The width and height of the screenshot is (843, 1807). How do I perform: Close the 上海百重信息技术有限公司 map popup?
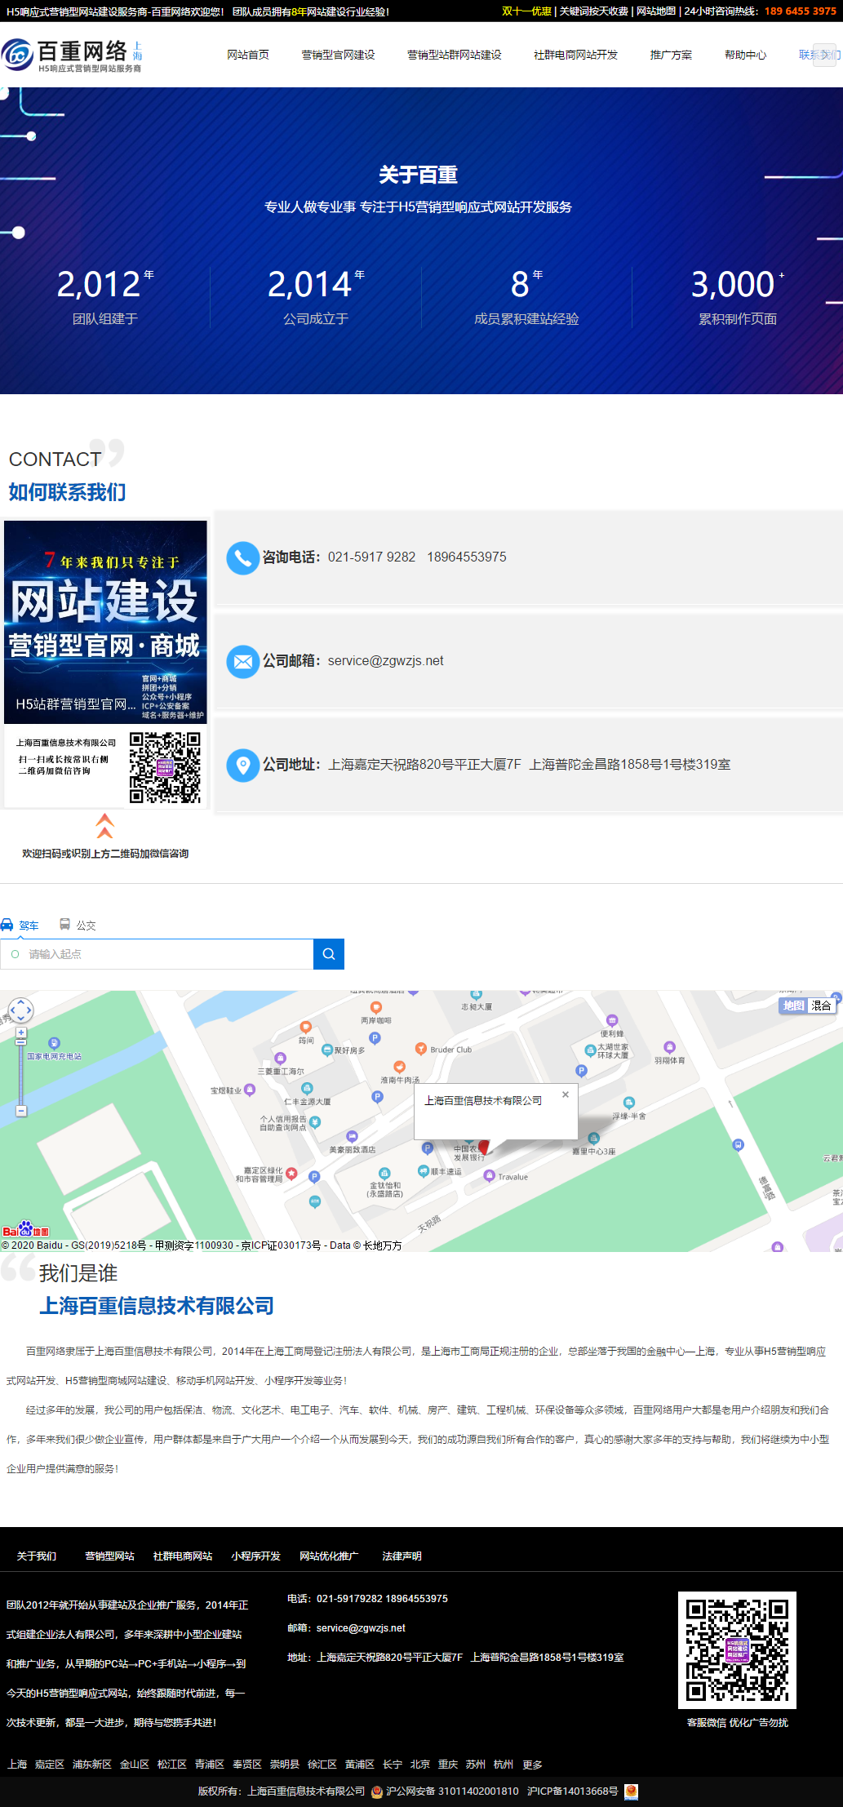point(566,1094)
